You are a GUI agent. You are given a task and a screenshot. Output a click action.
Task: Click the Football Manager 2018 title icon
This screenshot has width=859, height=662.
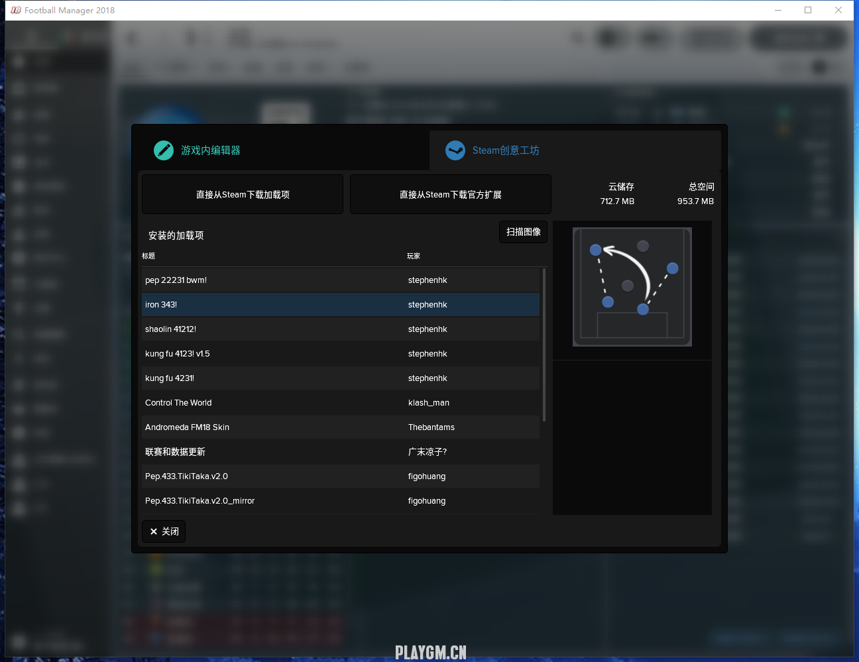(x=16, y=10)
